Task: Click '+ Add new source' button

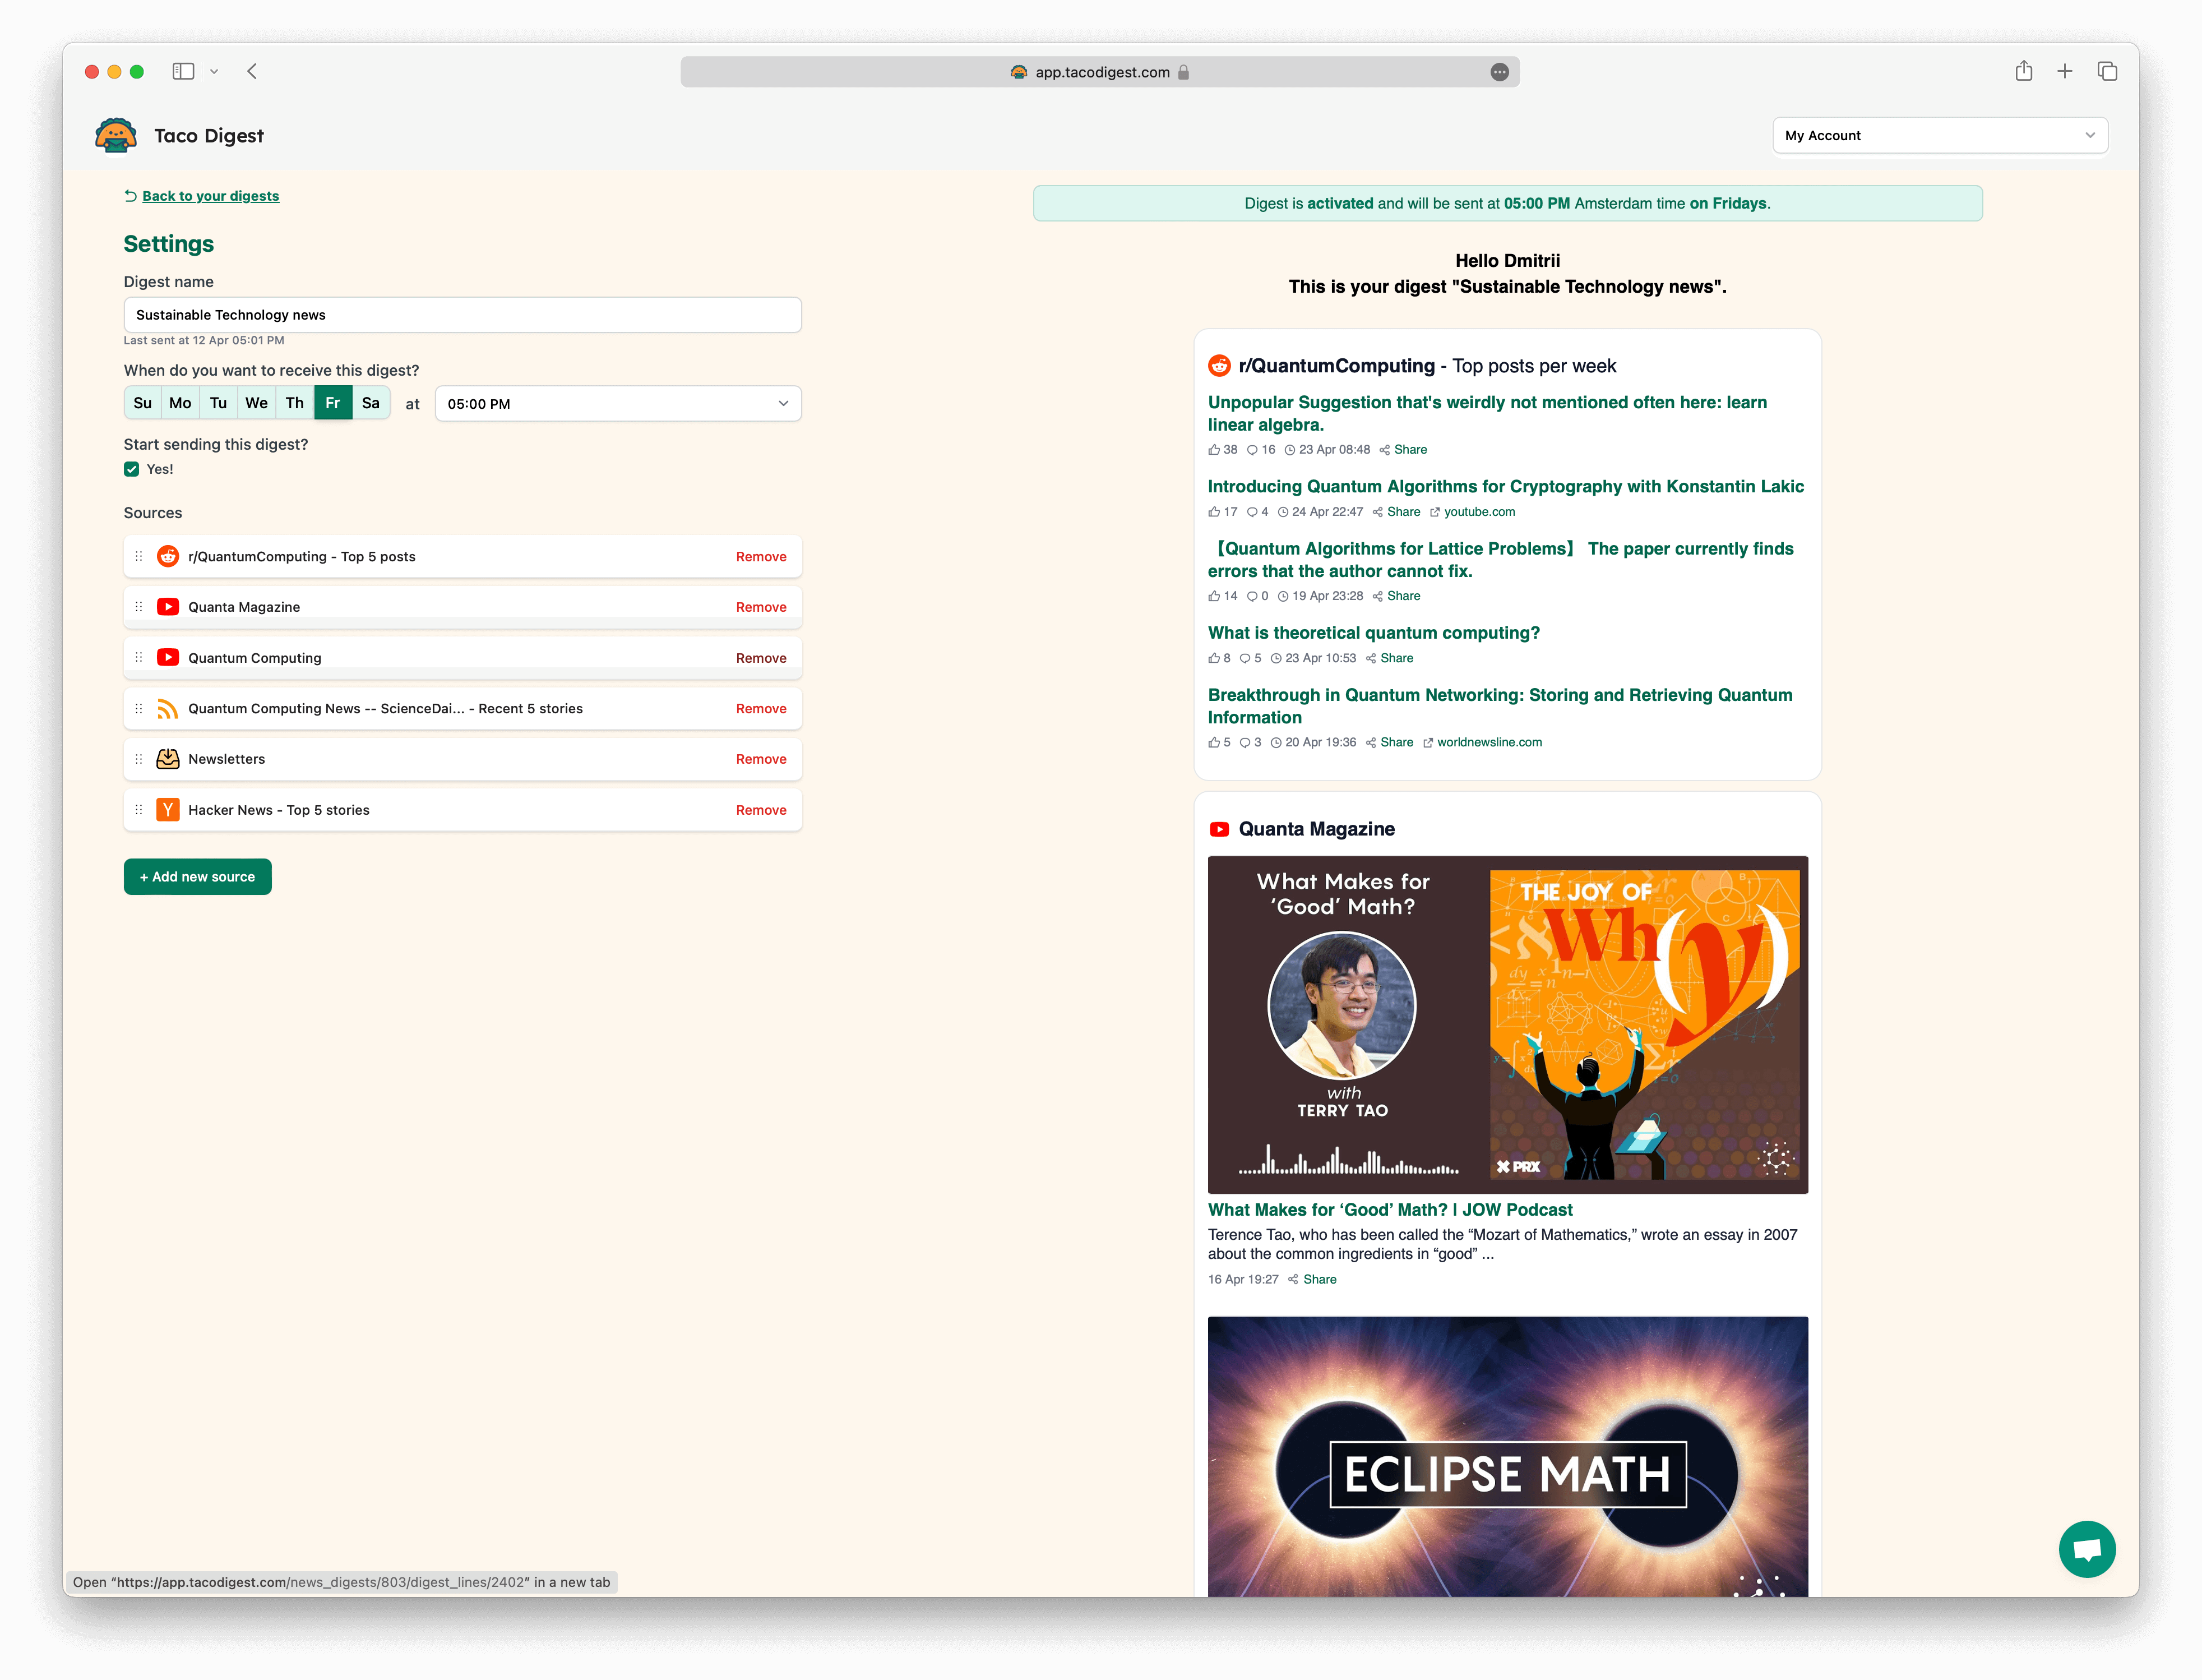Action: point(198,875)
